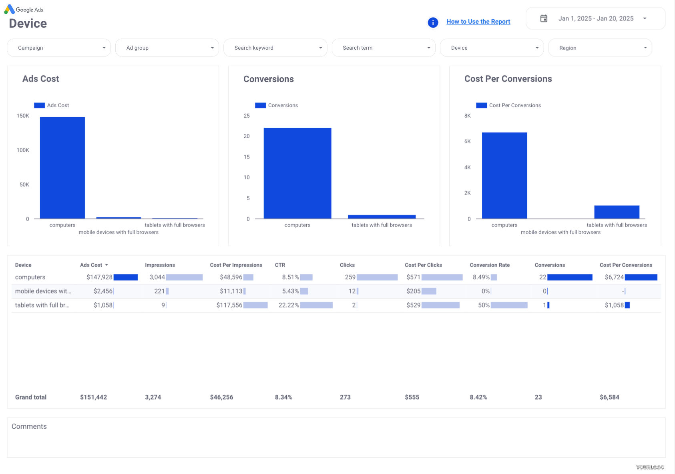The width and height of the screenshot is (675, 474).
Task: Sort table by Impressions column header
Action: (x=160, y=265)
